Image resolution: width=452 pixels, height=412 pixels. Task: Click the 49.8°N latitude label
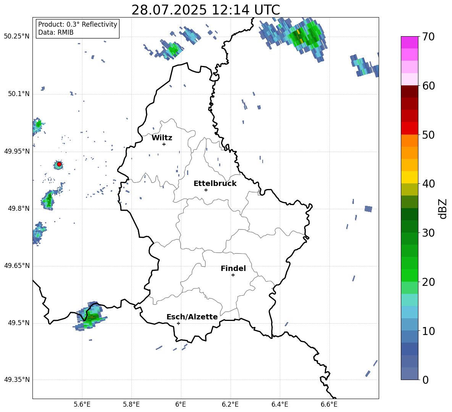(19, 208)
